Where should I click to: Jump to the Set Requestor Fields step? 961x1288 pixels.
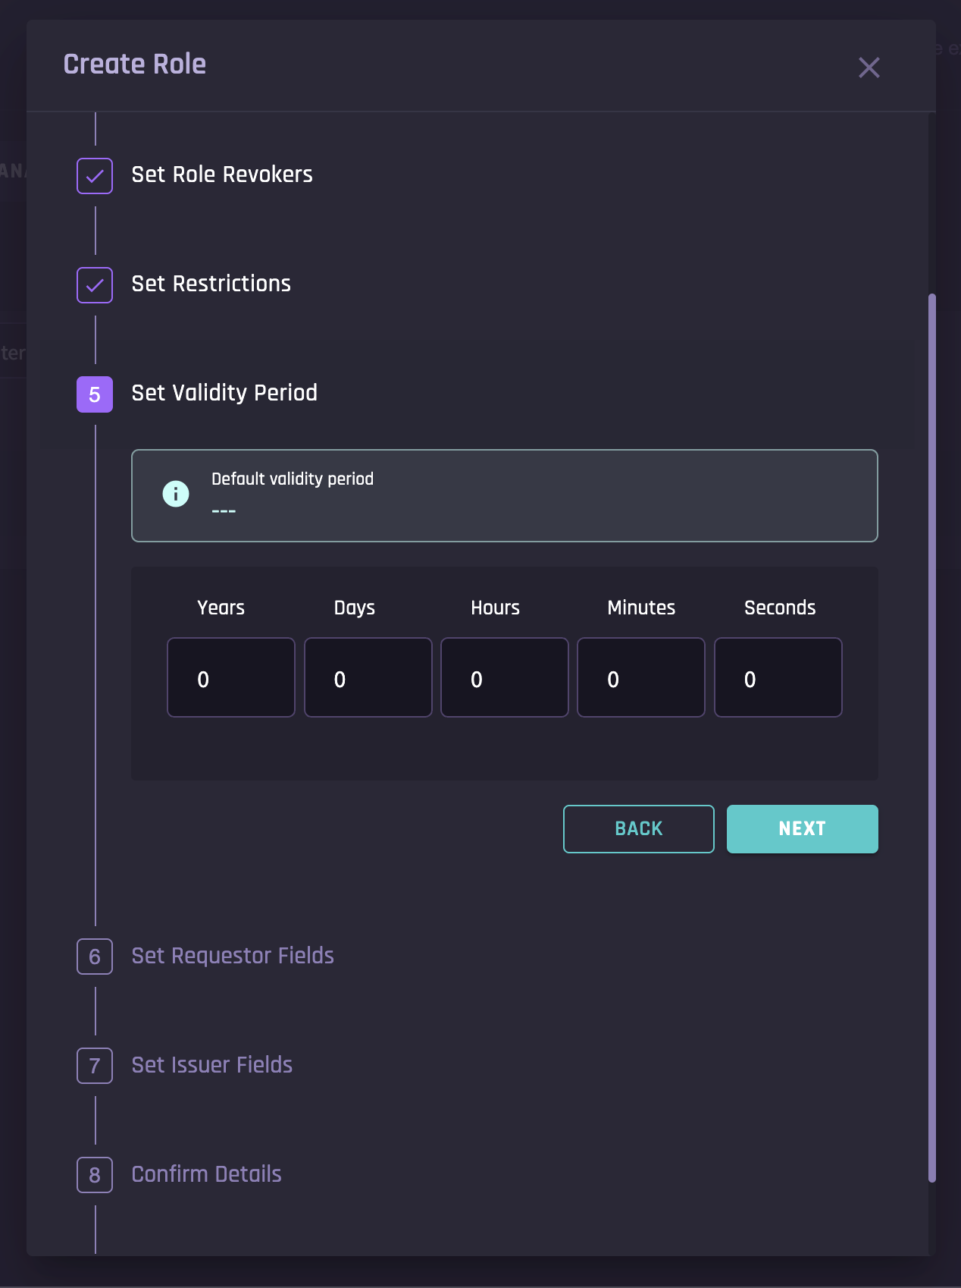(233, 956)
